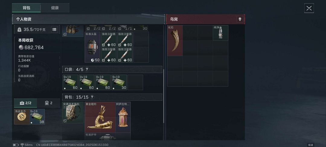The height and width of the screenshot is (147, 326).
Task: Open the backpack 15/15 help question mark
Action: [x=92, y=97]
